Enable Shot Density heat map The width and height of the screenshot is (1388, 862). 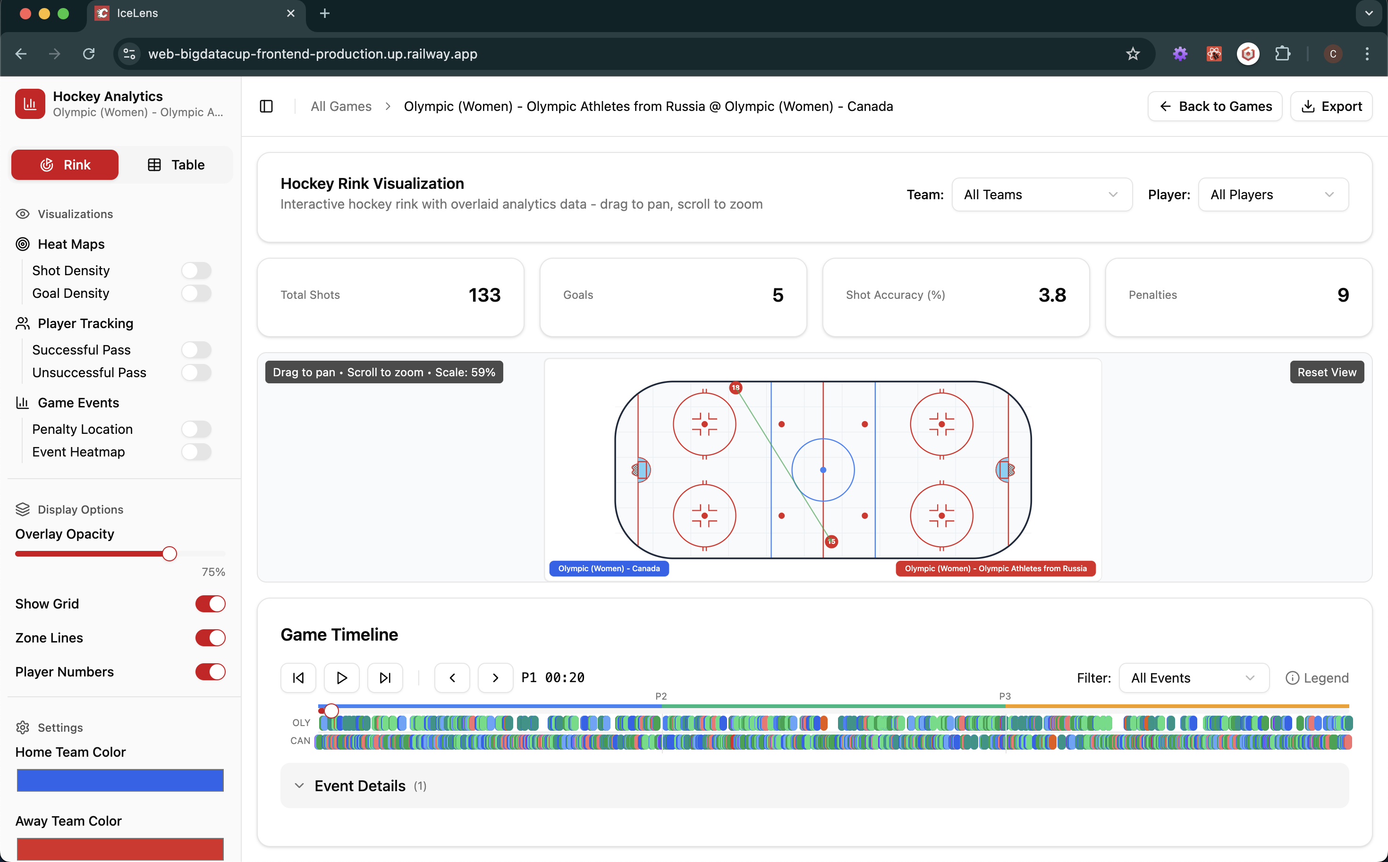196,270
